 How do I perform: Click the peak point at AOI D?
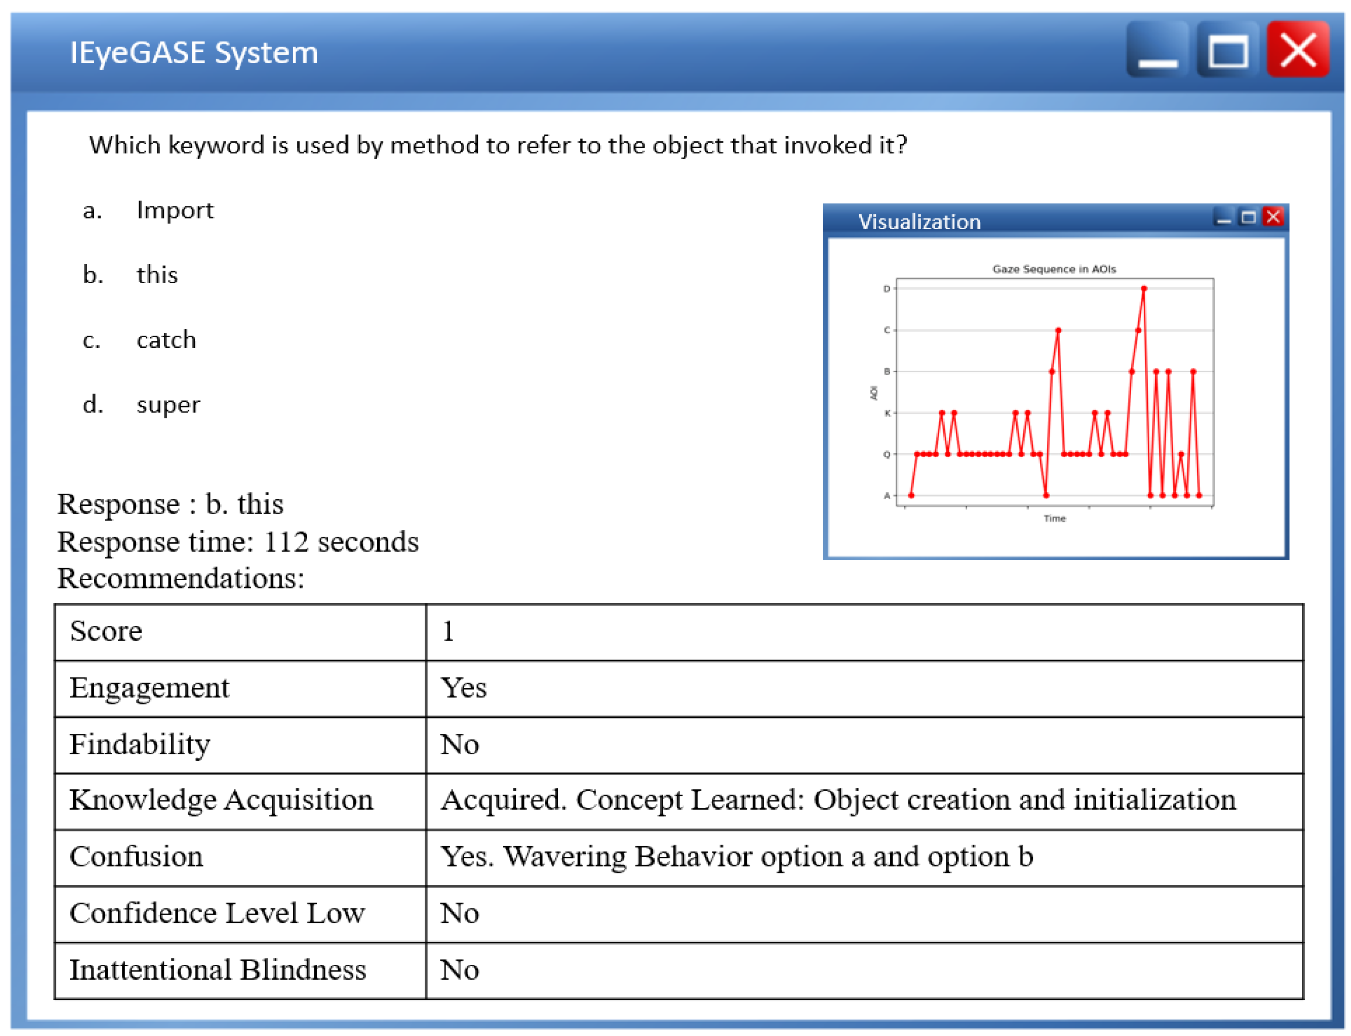(x=1143, y=289)
